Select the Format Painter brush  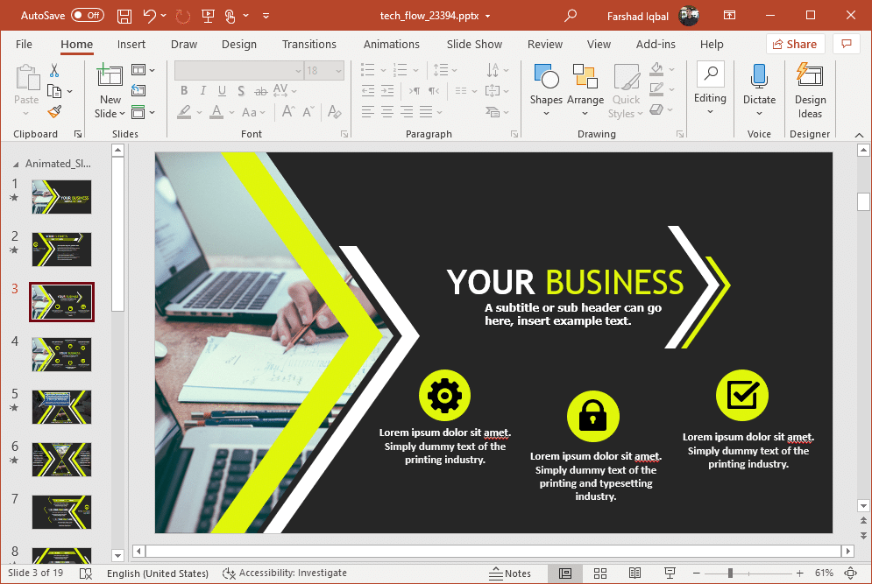pyautogui.click(x=54, y=112)
